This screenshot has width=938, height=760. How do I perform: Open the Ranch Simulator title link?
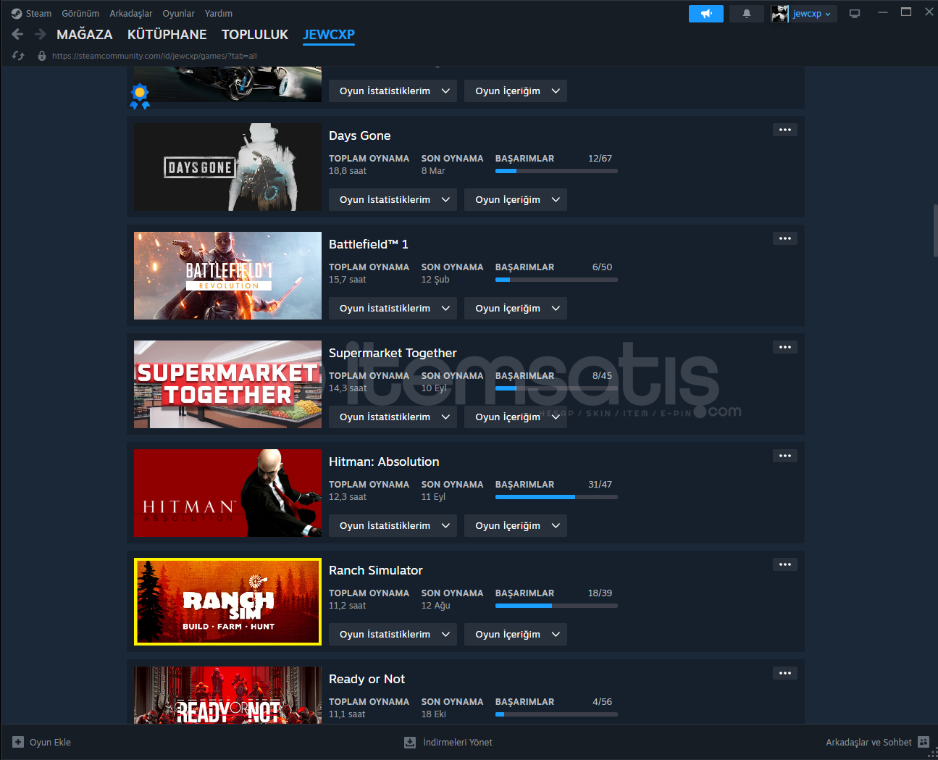pos(375,570)
